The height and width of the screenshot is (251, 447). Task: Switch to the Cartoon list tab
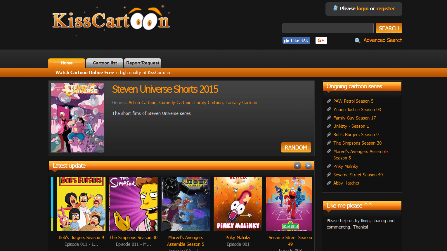[x=104, y=63]
